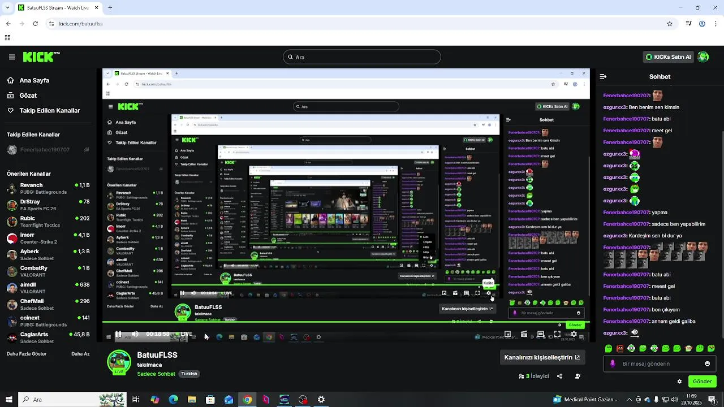Click the Turkish language tag
The image size is (724, 407).
pos(189,374)
